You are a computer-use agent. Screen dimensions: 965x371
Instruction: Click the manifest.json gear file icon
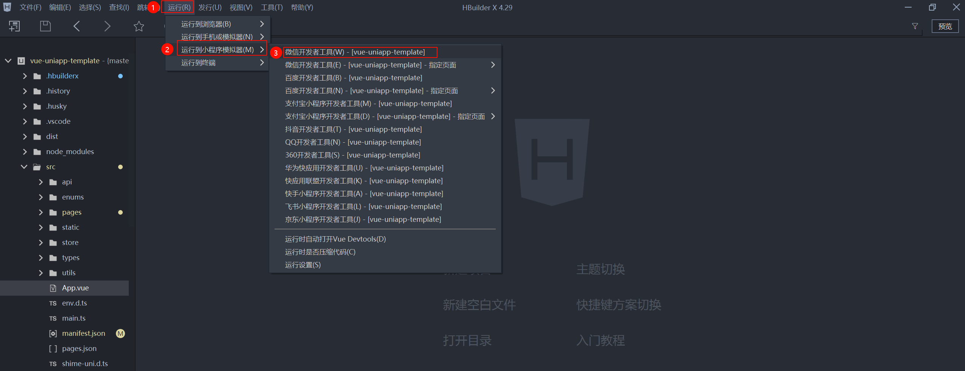pos(53,334)
